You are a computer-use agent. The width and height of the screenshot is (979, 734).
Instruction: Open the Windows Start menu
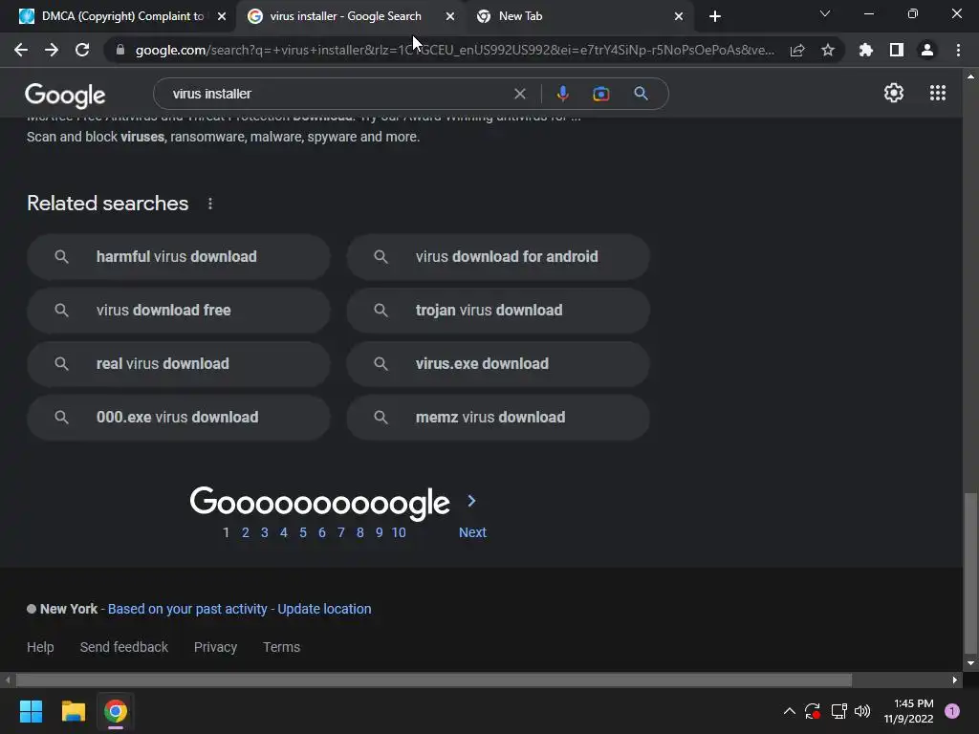tap(31, 711)
